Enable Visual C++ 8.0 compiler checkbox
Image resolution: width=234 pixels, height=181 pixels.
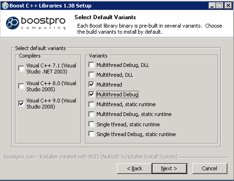point(21,86)
